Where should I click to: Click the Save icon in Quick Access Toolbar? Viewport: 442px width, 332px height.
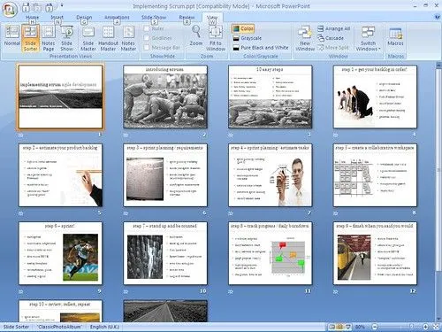click(x=26, y=7)
